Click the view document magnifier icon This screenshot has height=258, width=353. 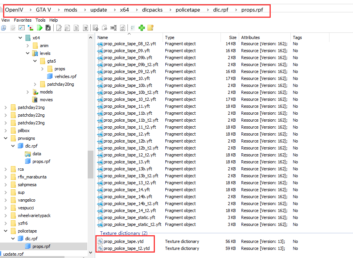pos(67,28)
